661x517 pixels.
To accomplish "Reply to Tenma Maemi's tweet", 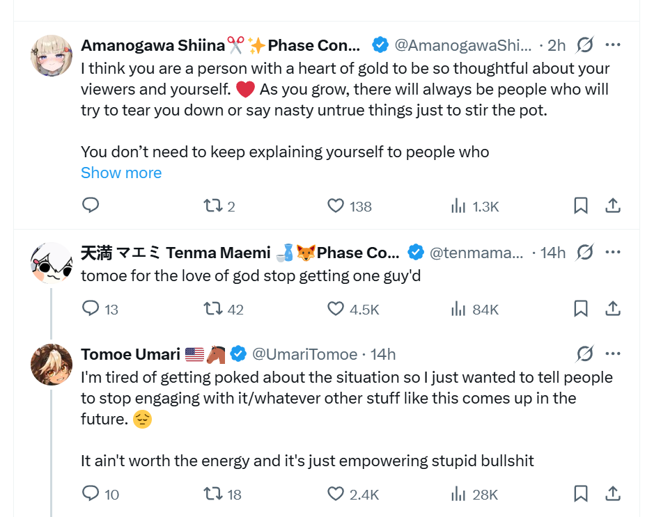I will tap(91, 308).
